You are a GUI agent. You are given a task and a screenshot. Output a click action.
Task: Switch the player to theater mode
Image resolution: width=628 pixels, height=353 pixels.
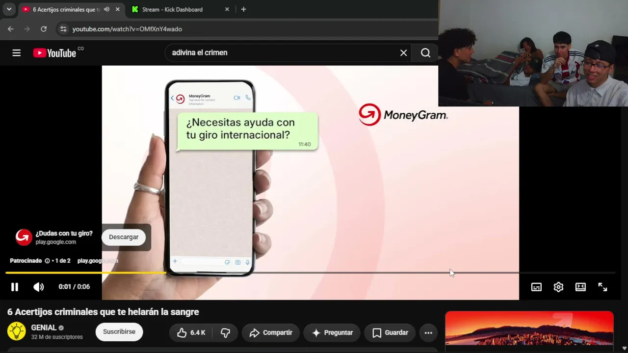coord(580,287)
